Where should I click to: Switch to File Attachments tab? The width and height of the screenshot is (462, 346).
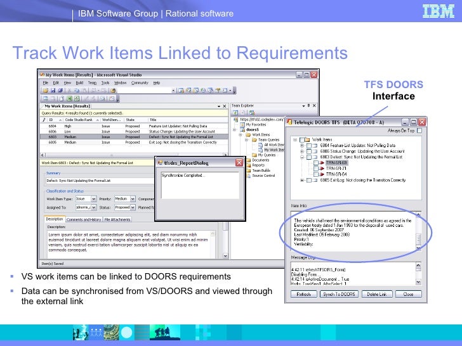coord(117,220)
